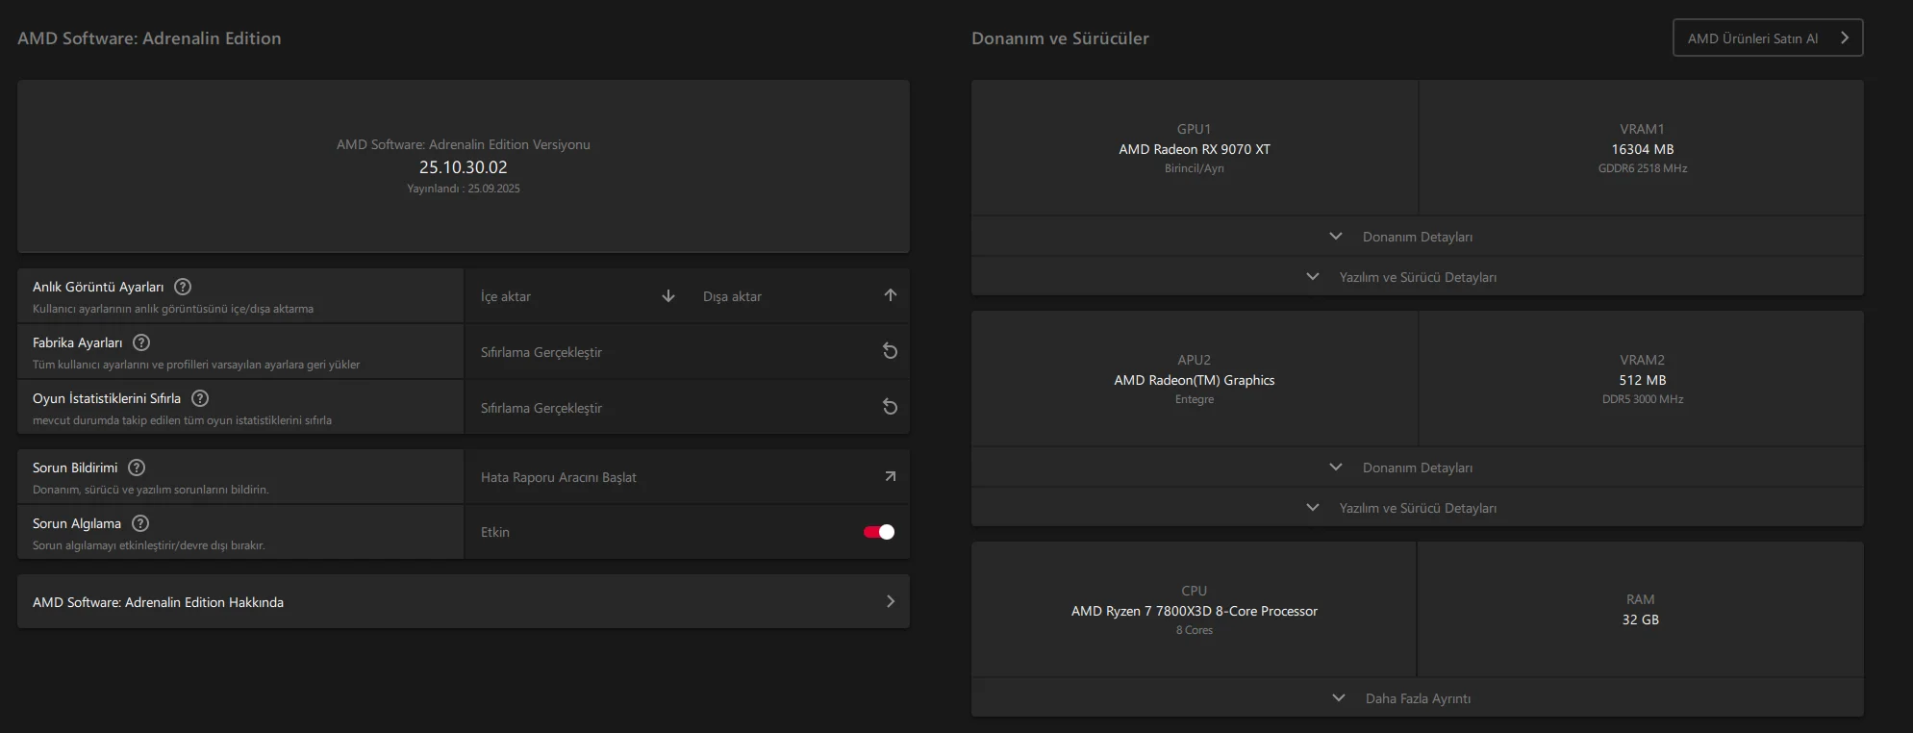Viewport: 1913px width, 733px height.
Task: Click the reset icon in the Oyun İstatistiklerini Sıfırla row
Action: pos(891,407)
